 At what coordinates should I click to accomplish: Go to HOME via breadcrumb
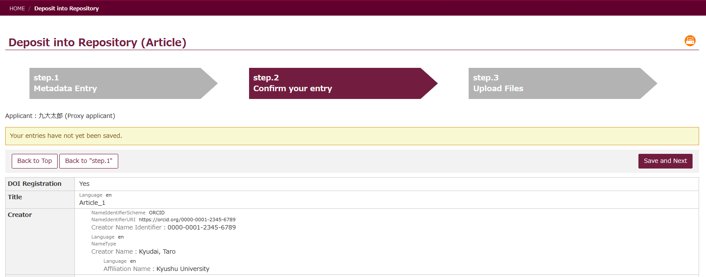(x=17, y=8)
